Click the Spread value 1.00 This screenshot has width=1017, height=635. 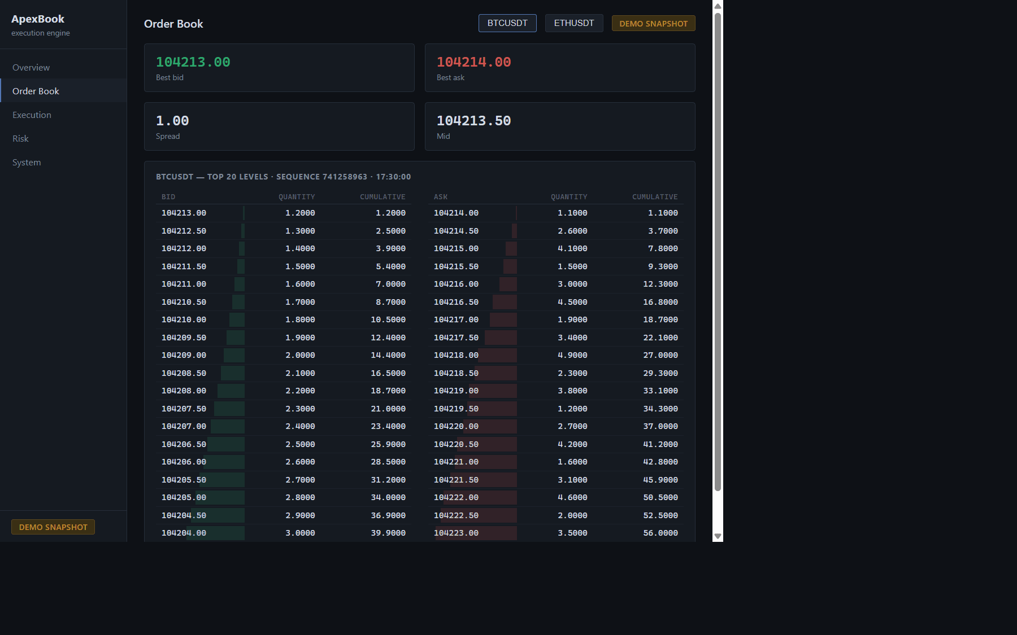[172, 121]
